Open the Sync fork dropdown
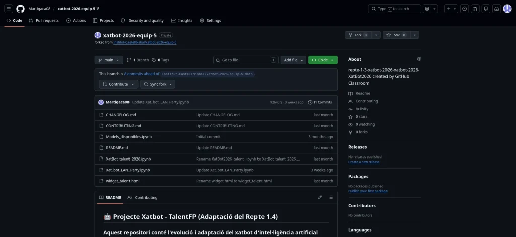 (x=158, y=84)
